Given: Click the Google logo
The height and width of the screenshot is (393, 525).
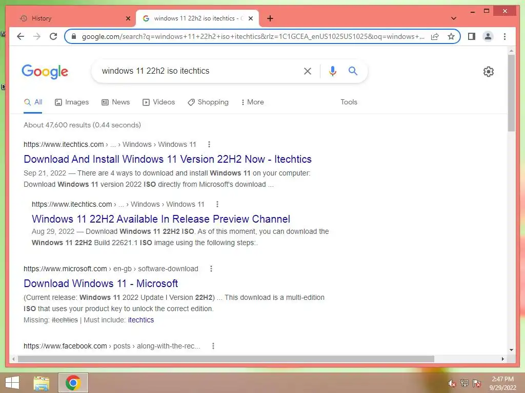Looking at the screenshot, I should coord(45,71).
